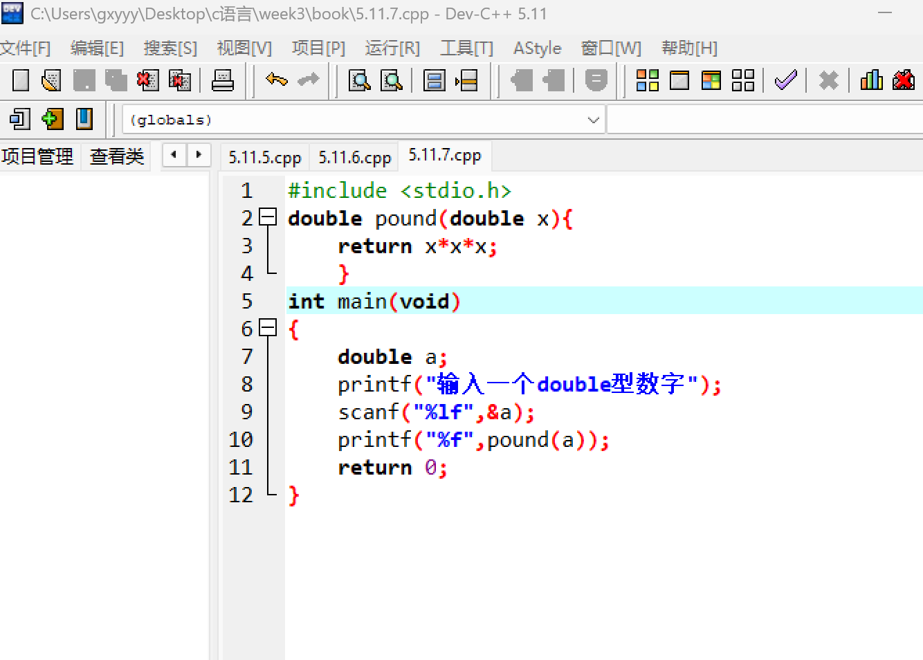Viewport: 923px width, 660px height.
Task: Click the Rebuild All icon
Action: [743, 81]
